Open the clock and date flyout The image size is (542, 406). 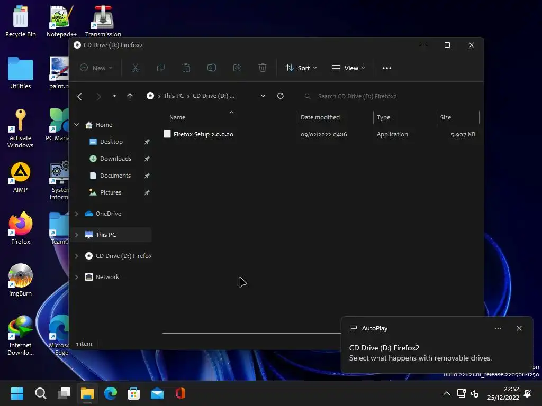tap(503, 393)
